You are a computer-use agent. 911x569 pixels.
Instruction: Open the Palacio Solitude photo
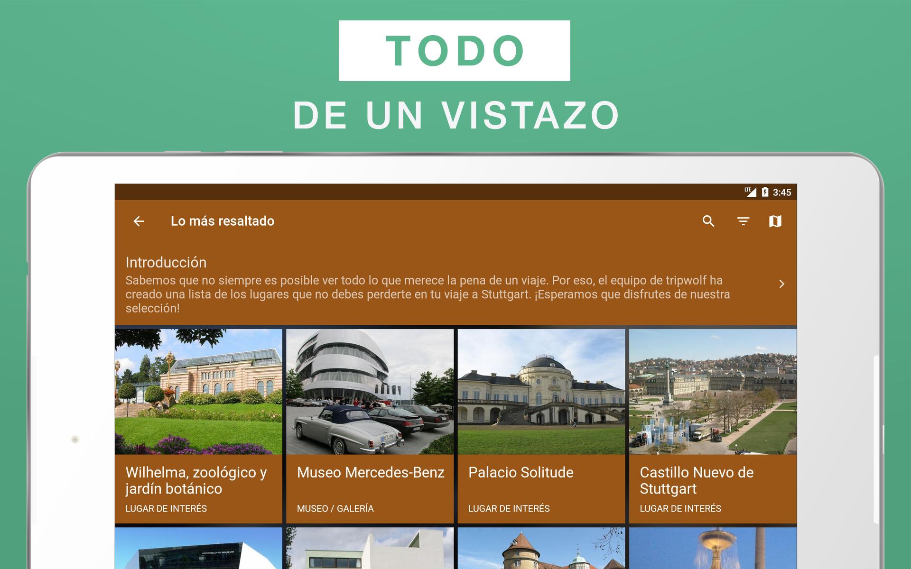(541, 392)
